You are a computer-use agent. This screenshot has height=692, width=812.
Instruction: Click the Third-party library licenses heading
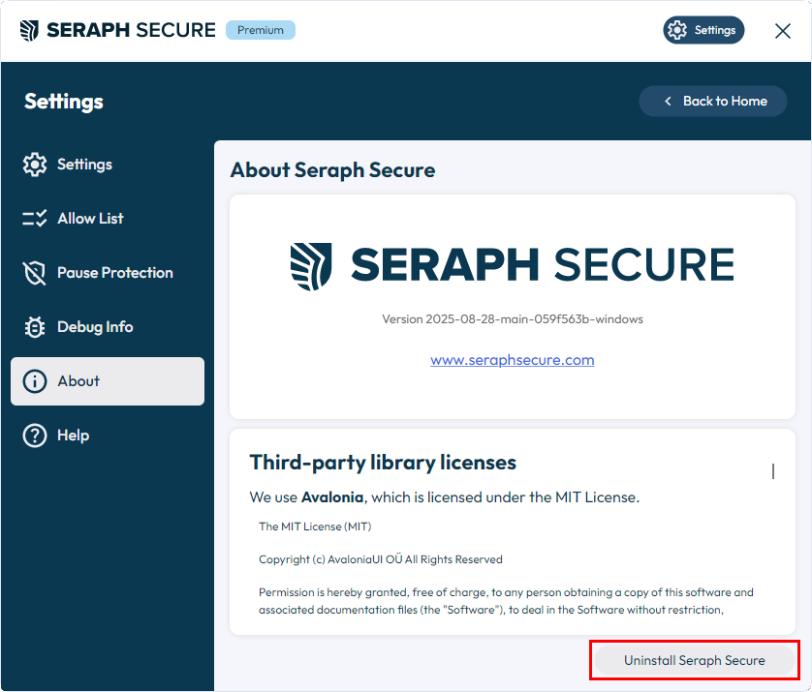point(383,463)
